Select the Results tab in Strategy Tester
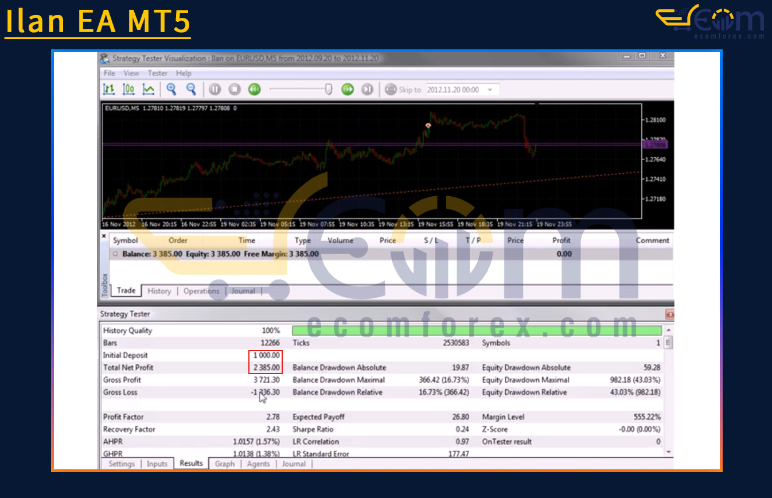This screenshot has width=772, height=498. [x=191, y=463]
